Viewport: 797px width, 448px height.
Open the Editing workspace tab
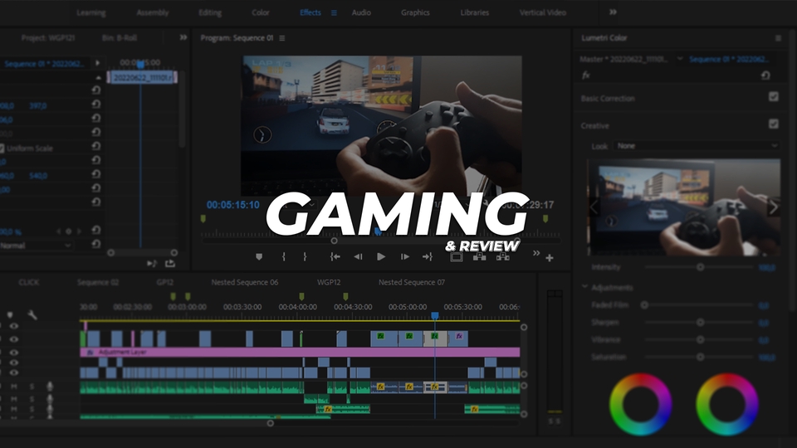pos(210,12)
